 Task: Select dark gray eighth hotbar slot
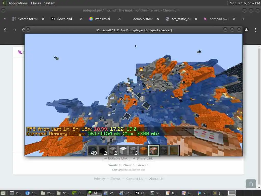coord(164,151)
